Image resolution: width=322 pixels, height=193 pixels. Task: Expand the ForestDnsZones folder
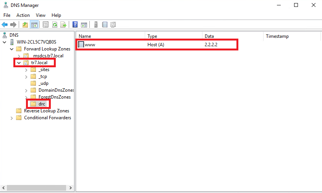tap(26, 97)
